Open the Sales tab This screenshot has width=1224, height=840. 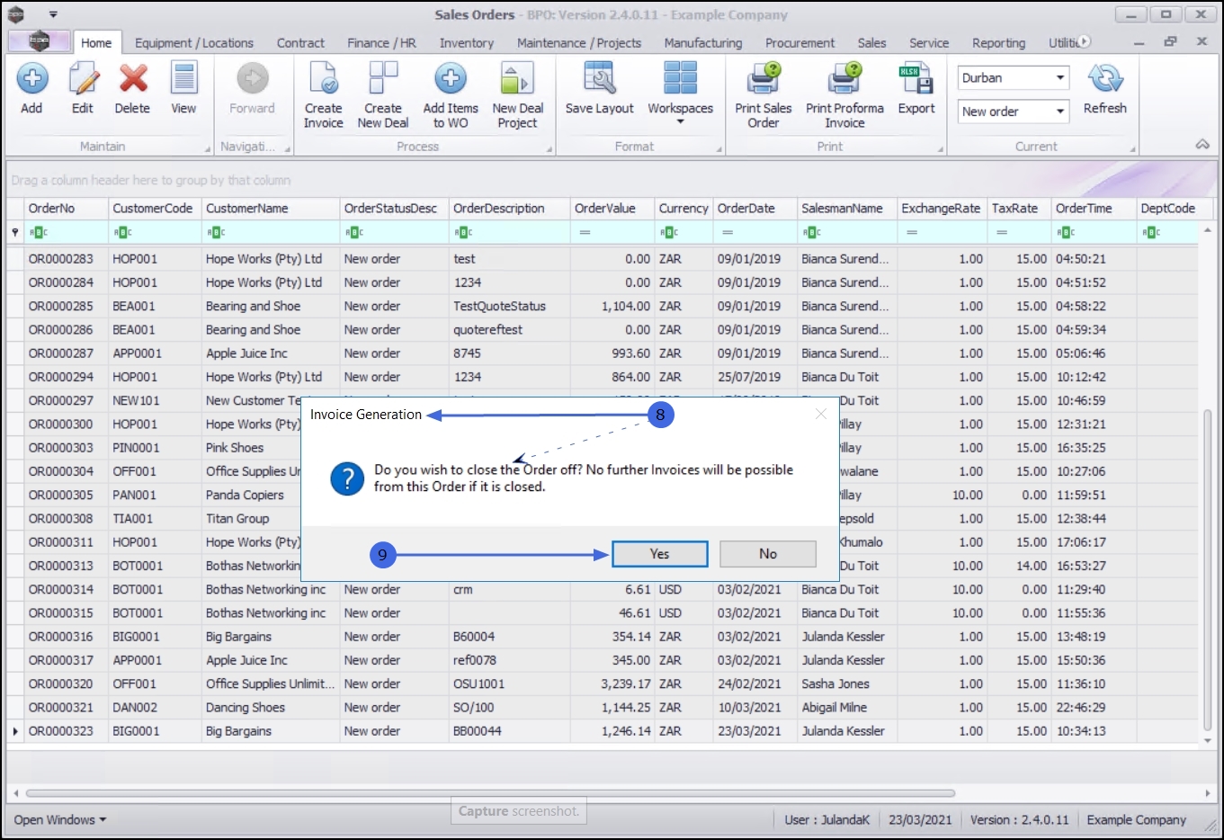tap(871, 42)
